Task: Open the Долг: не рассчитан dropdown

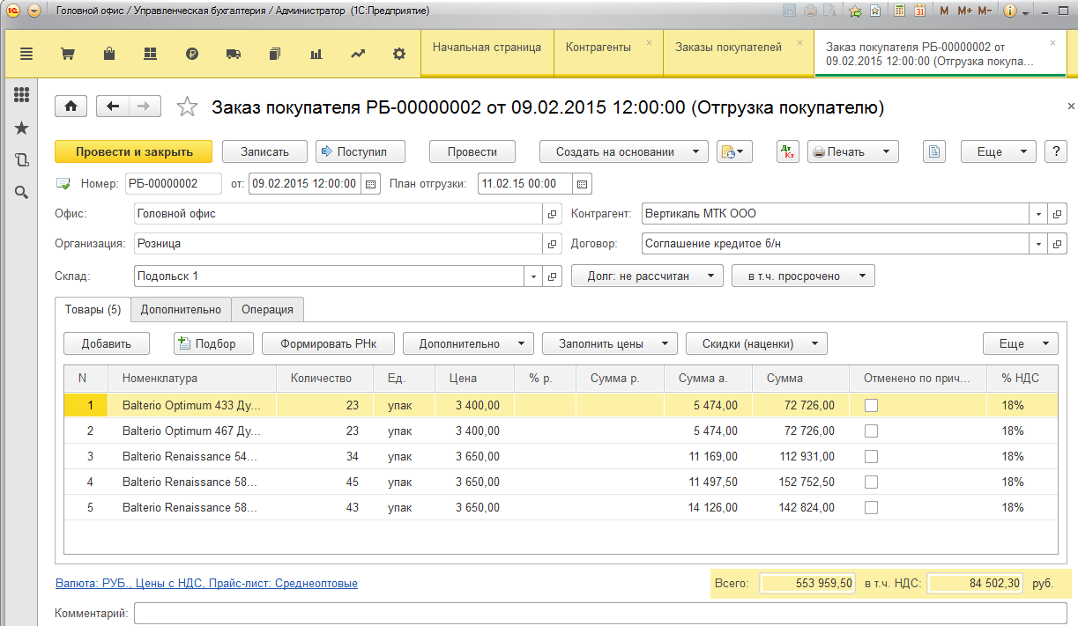Action: (x=647, y=276)
